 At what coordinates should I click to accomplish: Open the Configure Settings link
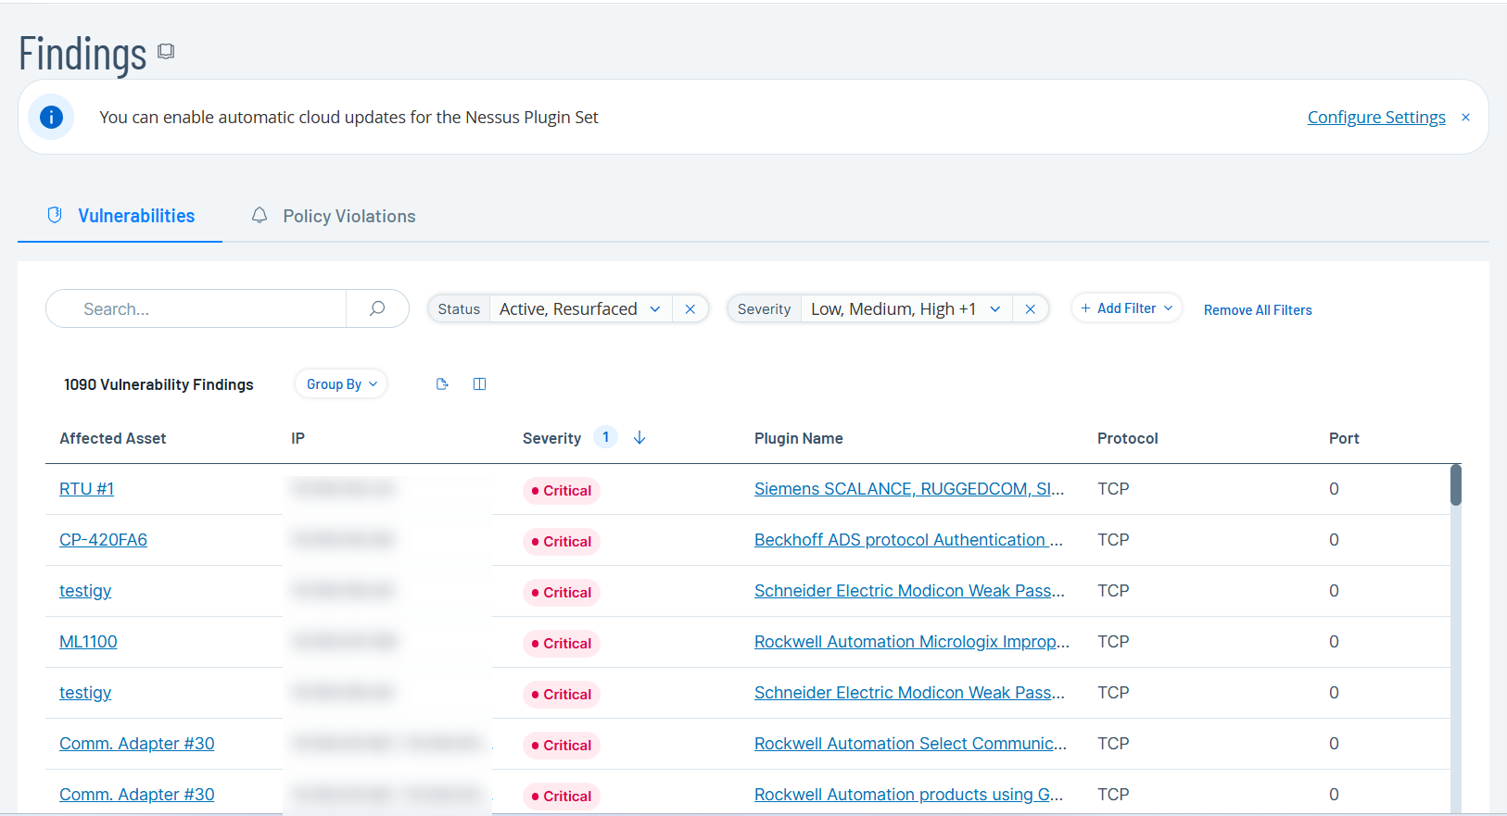[x=1375, y=118]
